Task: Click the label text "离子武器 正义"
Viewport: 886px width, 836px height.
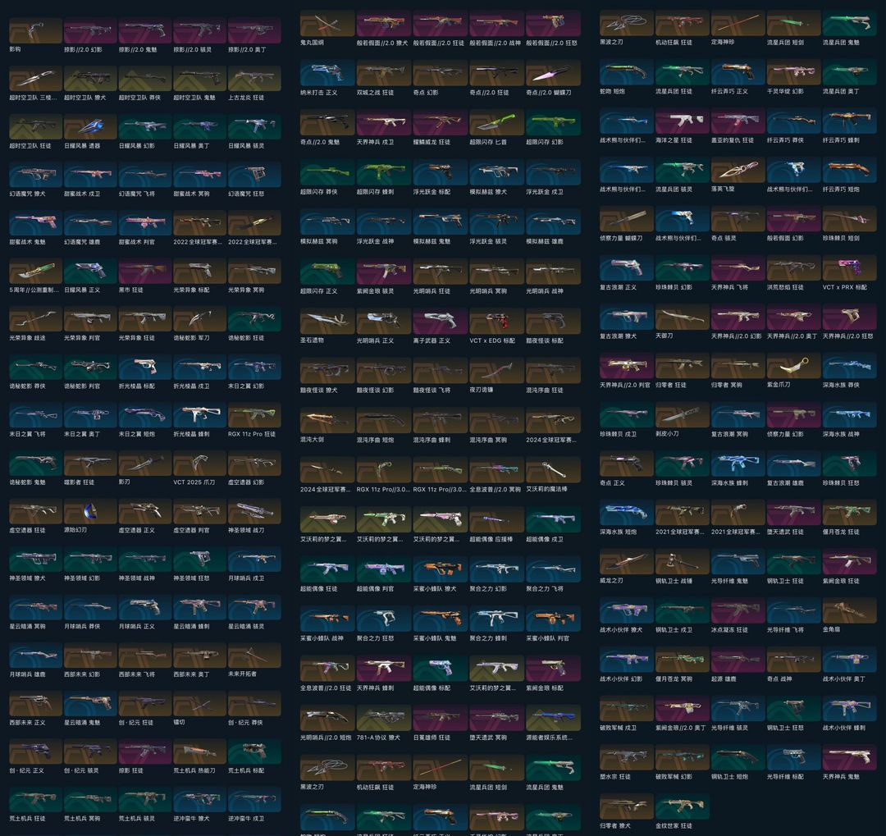Action: coord(432,340)
